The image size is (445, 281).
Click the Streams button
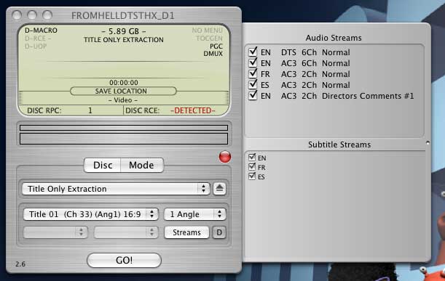[186, 232]
